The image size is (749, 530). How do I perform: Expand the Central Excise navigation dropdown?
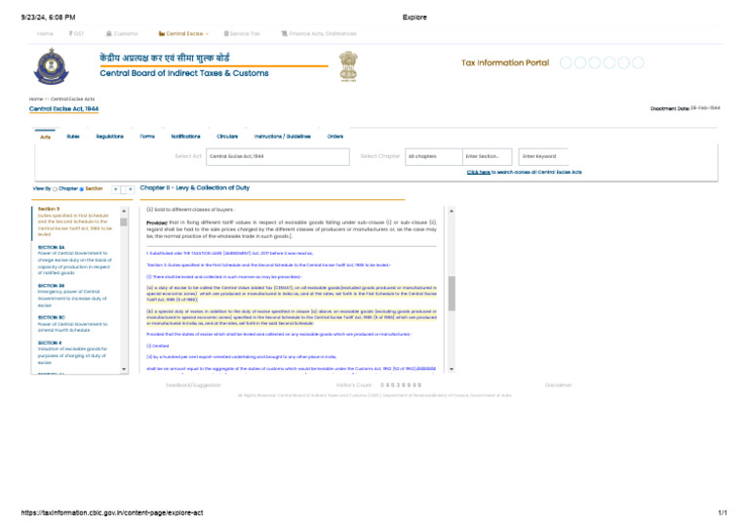[x=184, y=34]
